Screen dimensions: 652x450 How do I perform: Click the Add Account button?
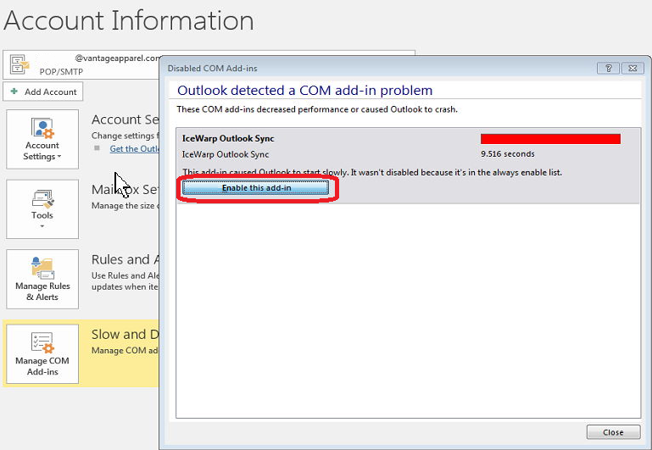click(x=43, y=92)
